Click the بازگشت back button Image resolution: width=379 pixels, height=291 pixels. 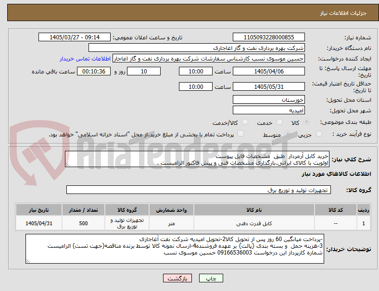[x=177, y=278]
